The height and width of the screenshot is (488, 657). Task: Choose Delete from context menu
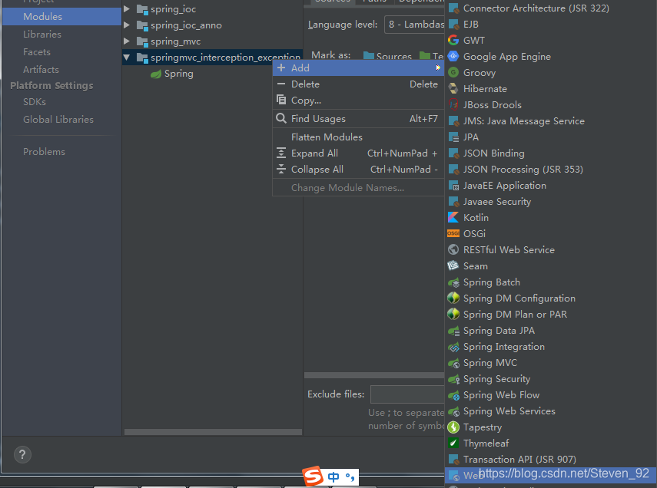(358, 84)
